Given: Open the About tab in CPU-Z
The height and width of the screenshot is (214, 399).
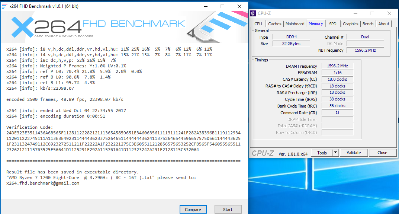Looking at the screenshot, I should coord(384,24).
